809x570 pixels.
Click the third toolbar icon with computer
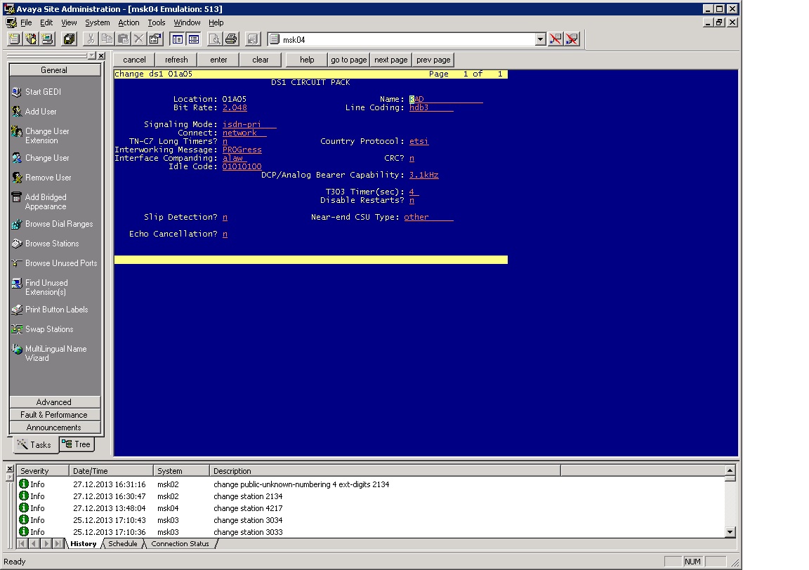48,39
